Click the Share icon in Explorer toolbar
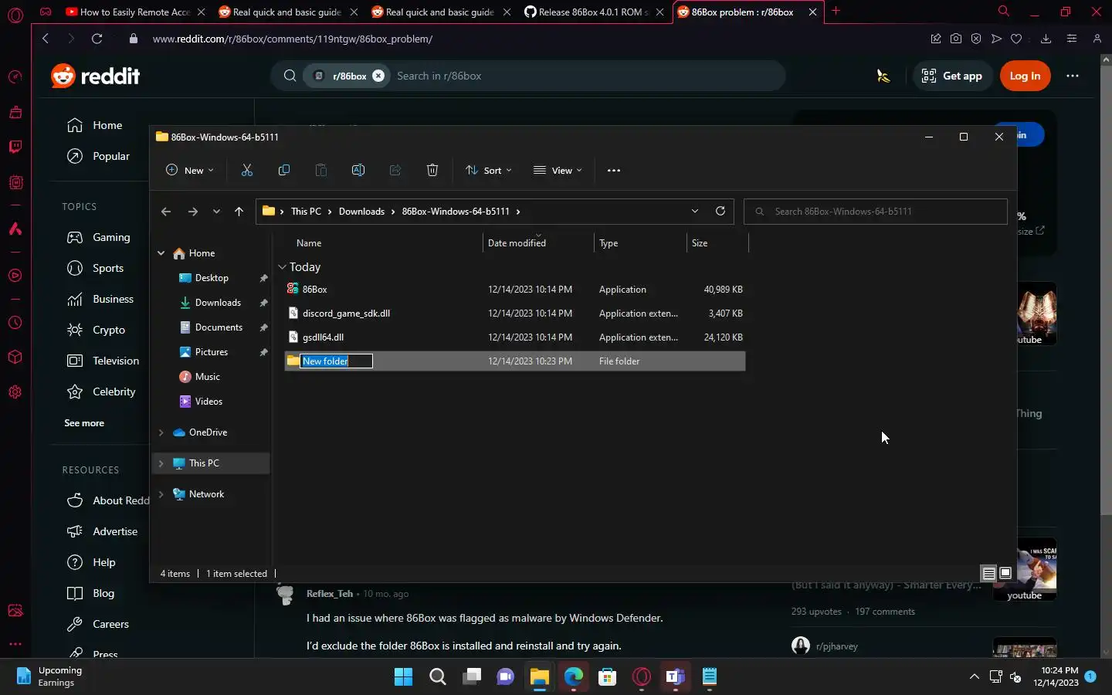This screenshot has height=695, width=1112. [x=395, y=170]
